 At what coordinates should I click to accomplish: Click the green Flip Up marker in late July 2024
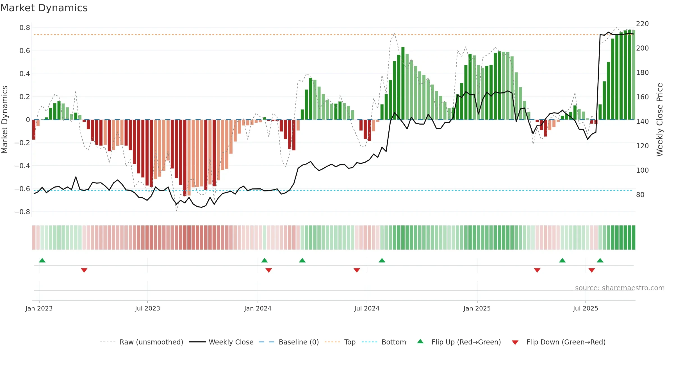pyautogui.click(x=382, y=260)
